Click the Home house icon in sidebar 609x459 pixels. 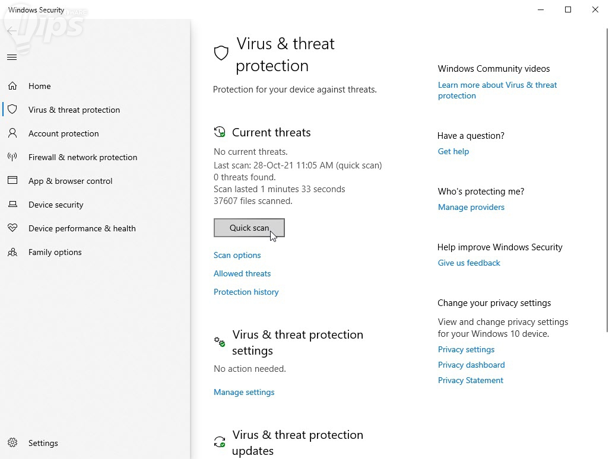[x=12, y=86]
